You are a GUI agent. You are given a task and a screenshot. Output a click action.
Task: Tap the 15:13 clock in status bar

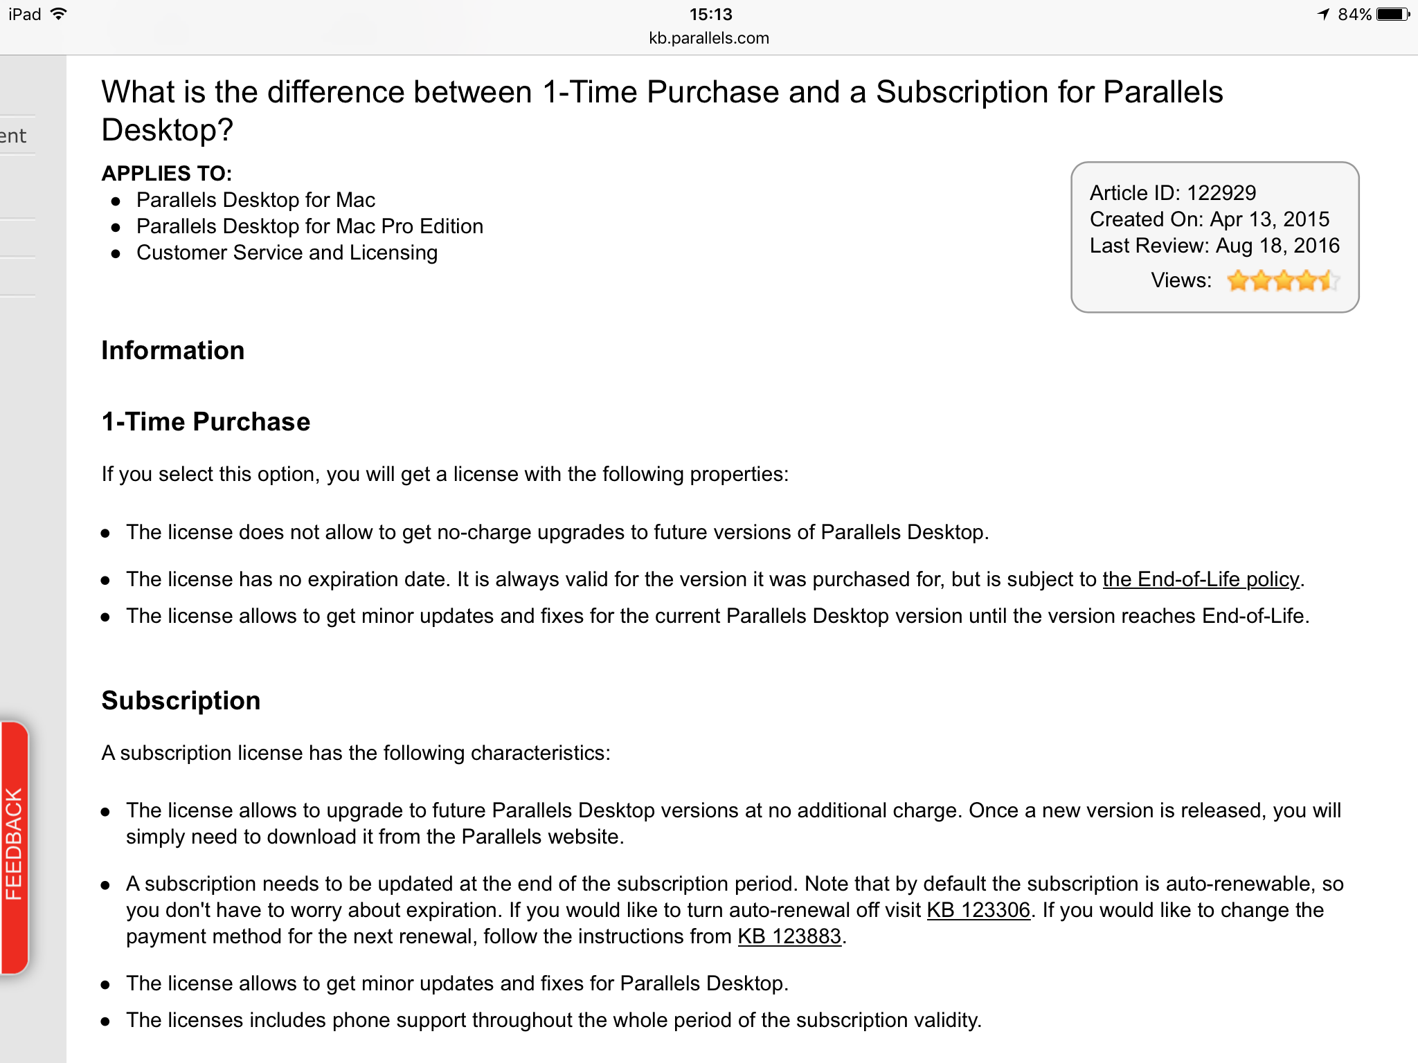710,15
